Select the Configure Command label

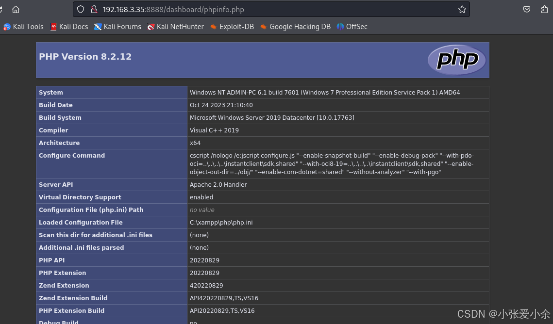click(x=71, y=155)
